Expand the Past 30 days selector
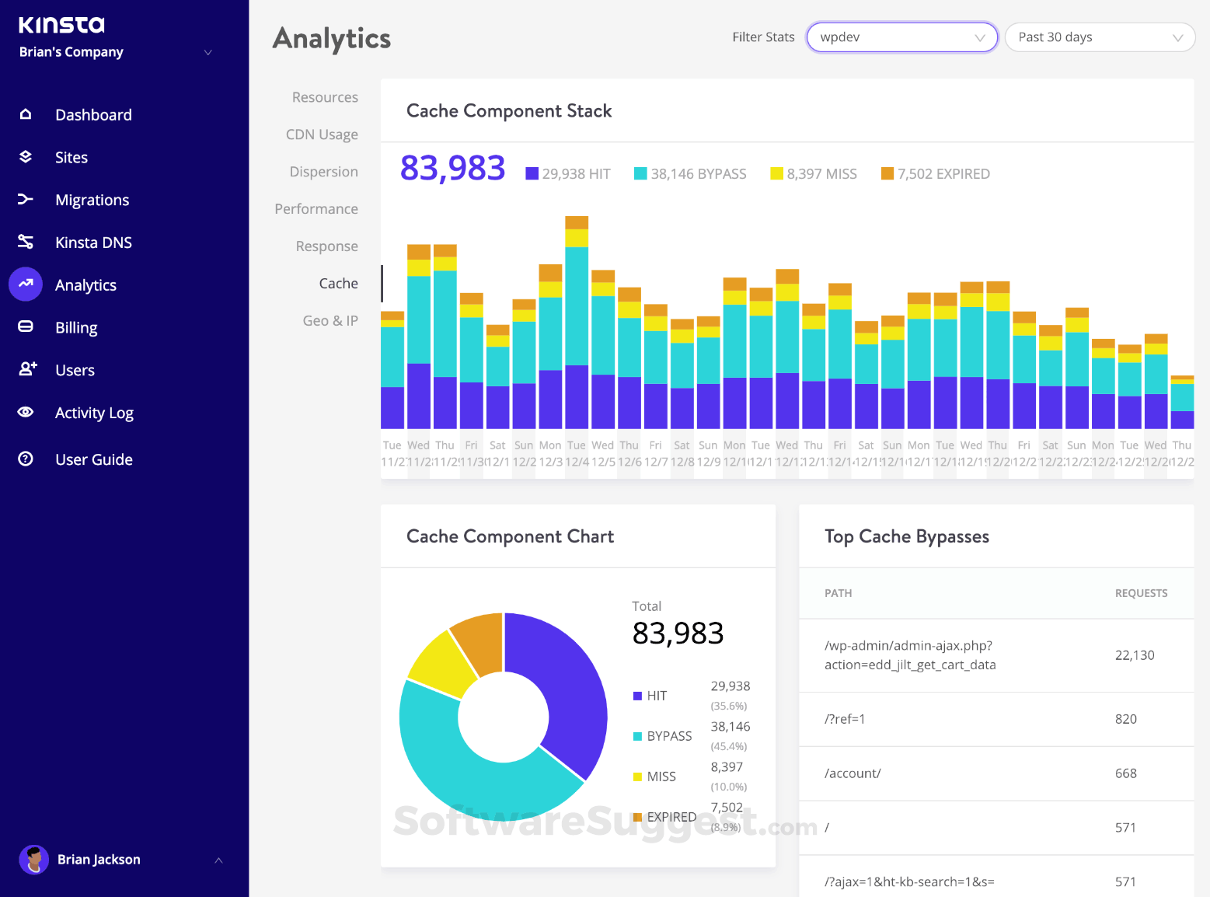This screenshot has width=1210, height=897. pos(1100,37)
